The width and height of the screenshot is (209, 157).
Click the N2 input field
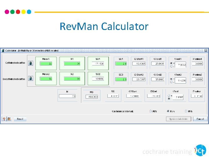click(x=72, y=79)
